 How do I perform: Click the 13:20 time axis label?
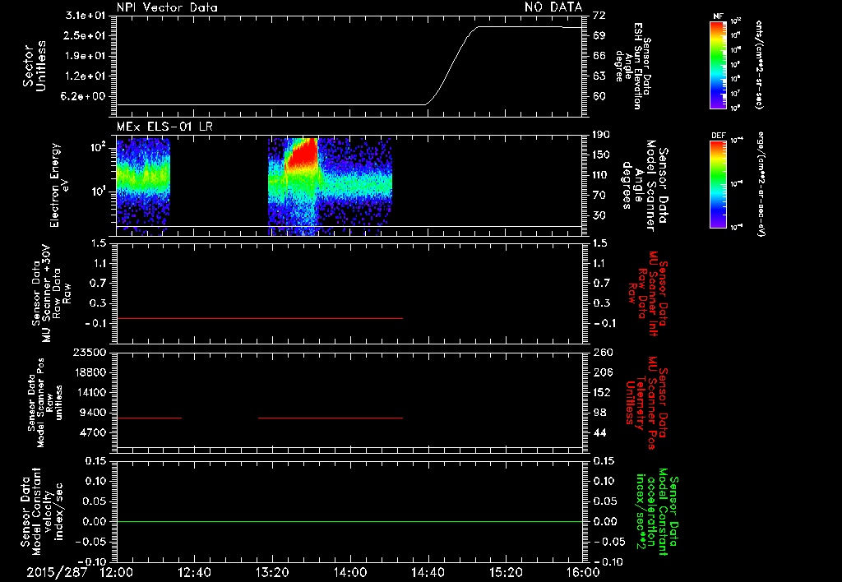click(x=272, y=572)
